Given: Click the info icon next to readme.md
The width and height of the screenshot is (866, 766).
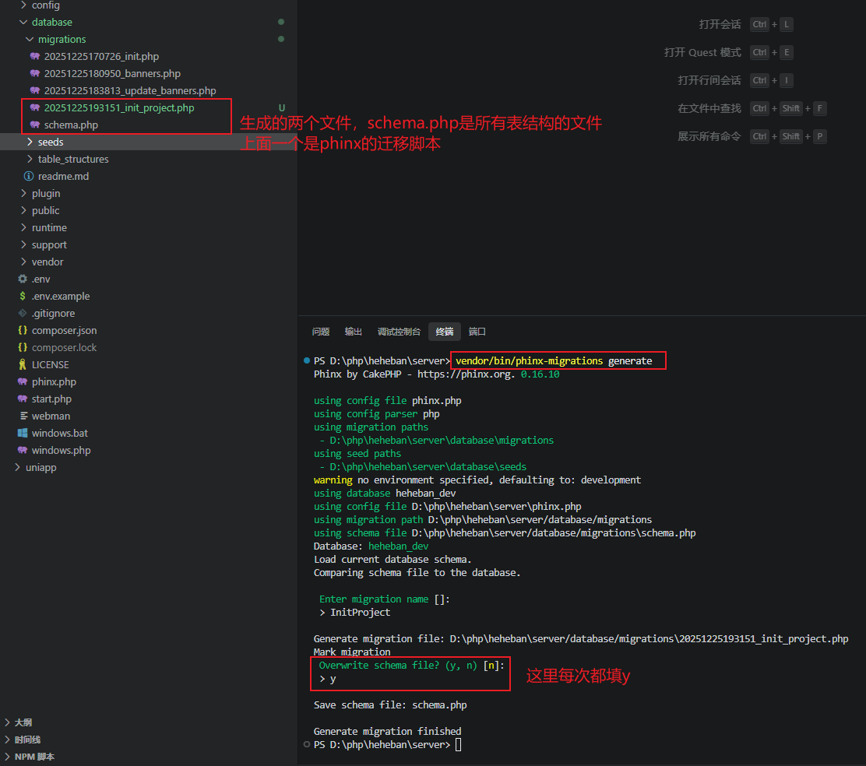Looking at the screenshot, I should coord(29,177).
